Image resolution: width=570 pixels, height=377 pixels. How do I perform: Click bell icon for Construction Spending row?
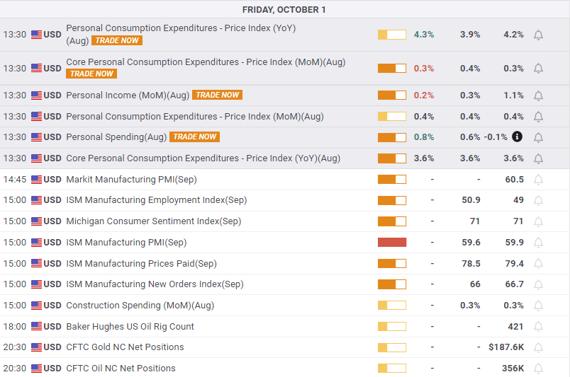pyautogui.click(x=538, y=306)
